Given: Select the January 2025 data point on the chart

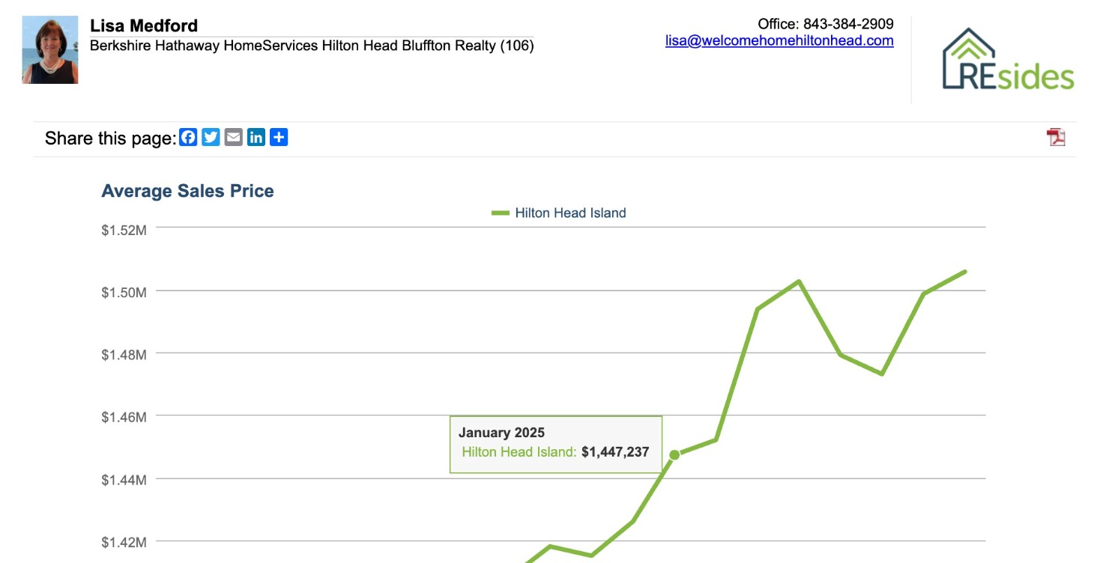Looking at the screenshot, I should tap(674, 454).
